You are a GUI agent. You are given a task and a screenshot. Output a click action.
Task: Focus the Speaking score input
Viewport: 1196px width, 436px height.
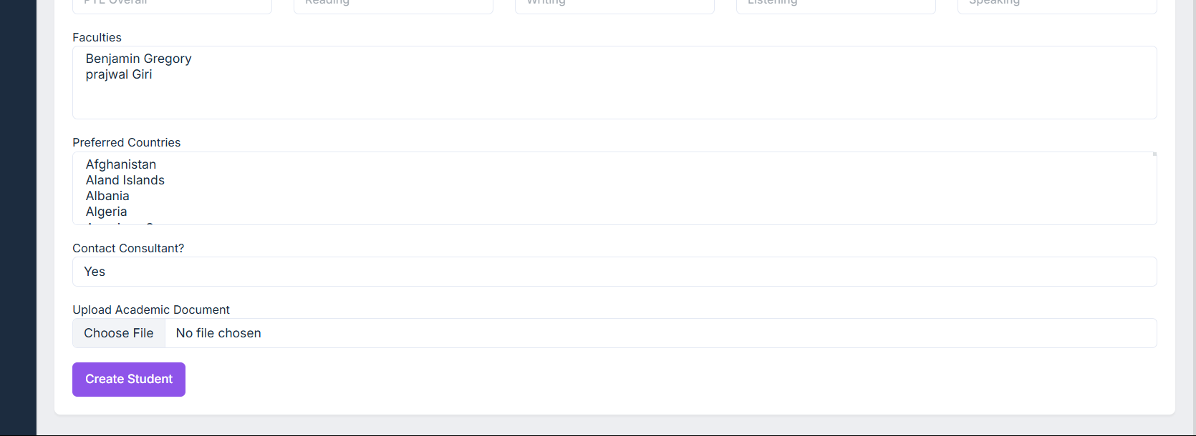pos(1057,6)
